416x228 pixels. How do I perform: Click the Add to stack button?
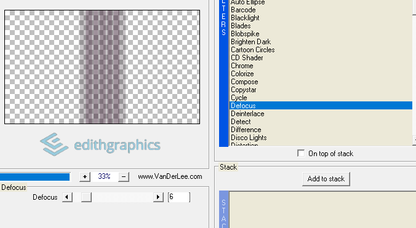(x=326, y=179)
